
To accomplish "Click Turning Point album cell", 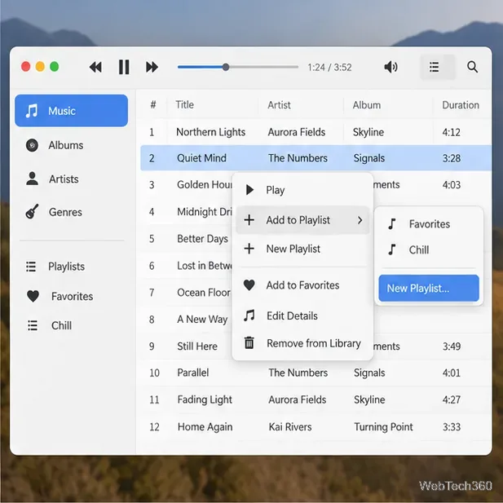I will tap(383, 427).
